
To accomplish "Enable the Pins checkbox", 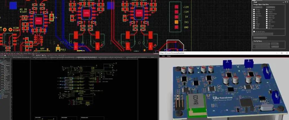I will pyautogui.click(x=254, y=20).
